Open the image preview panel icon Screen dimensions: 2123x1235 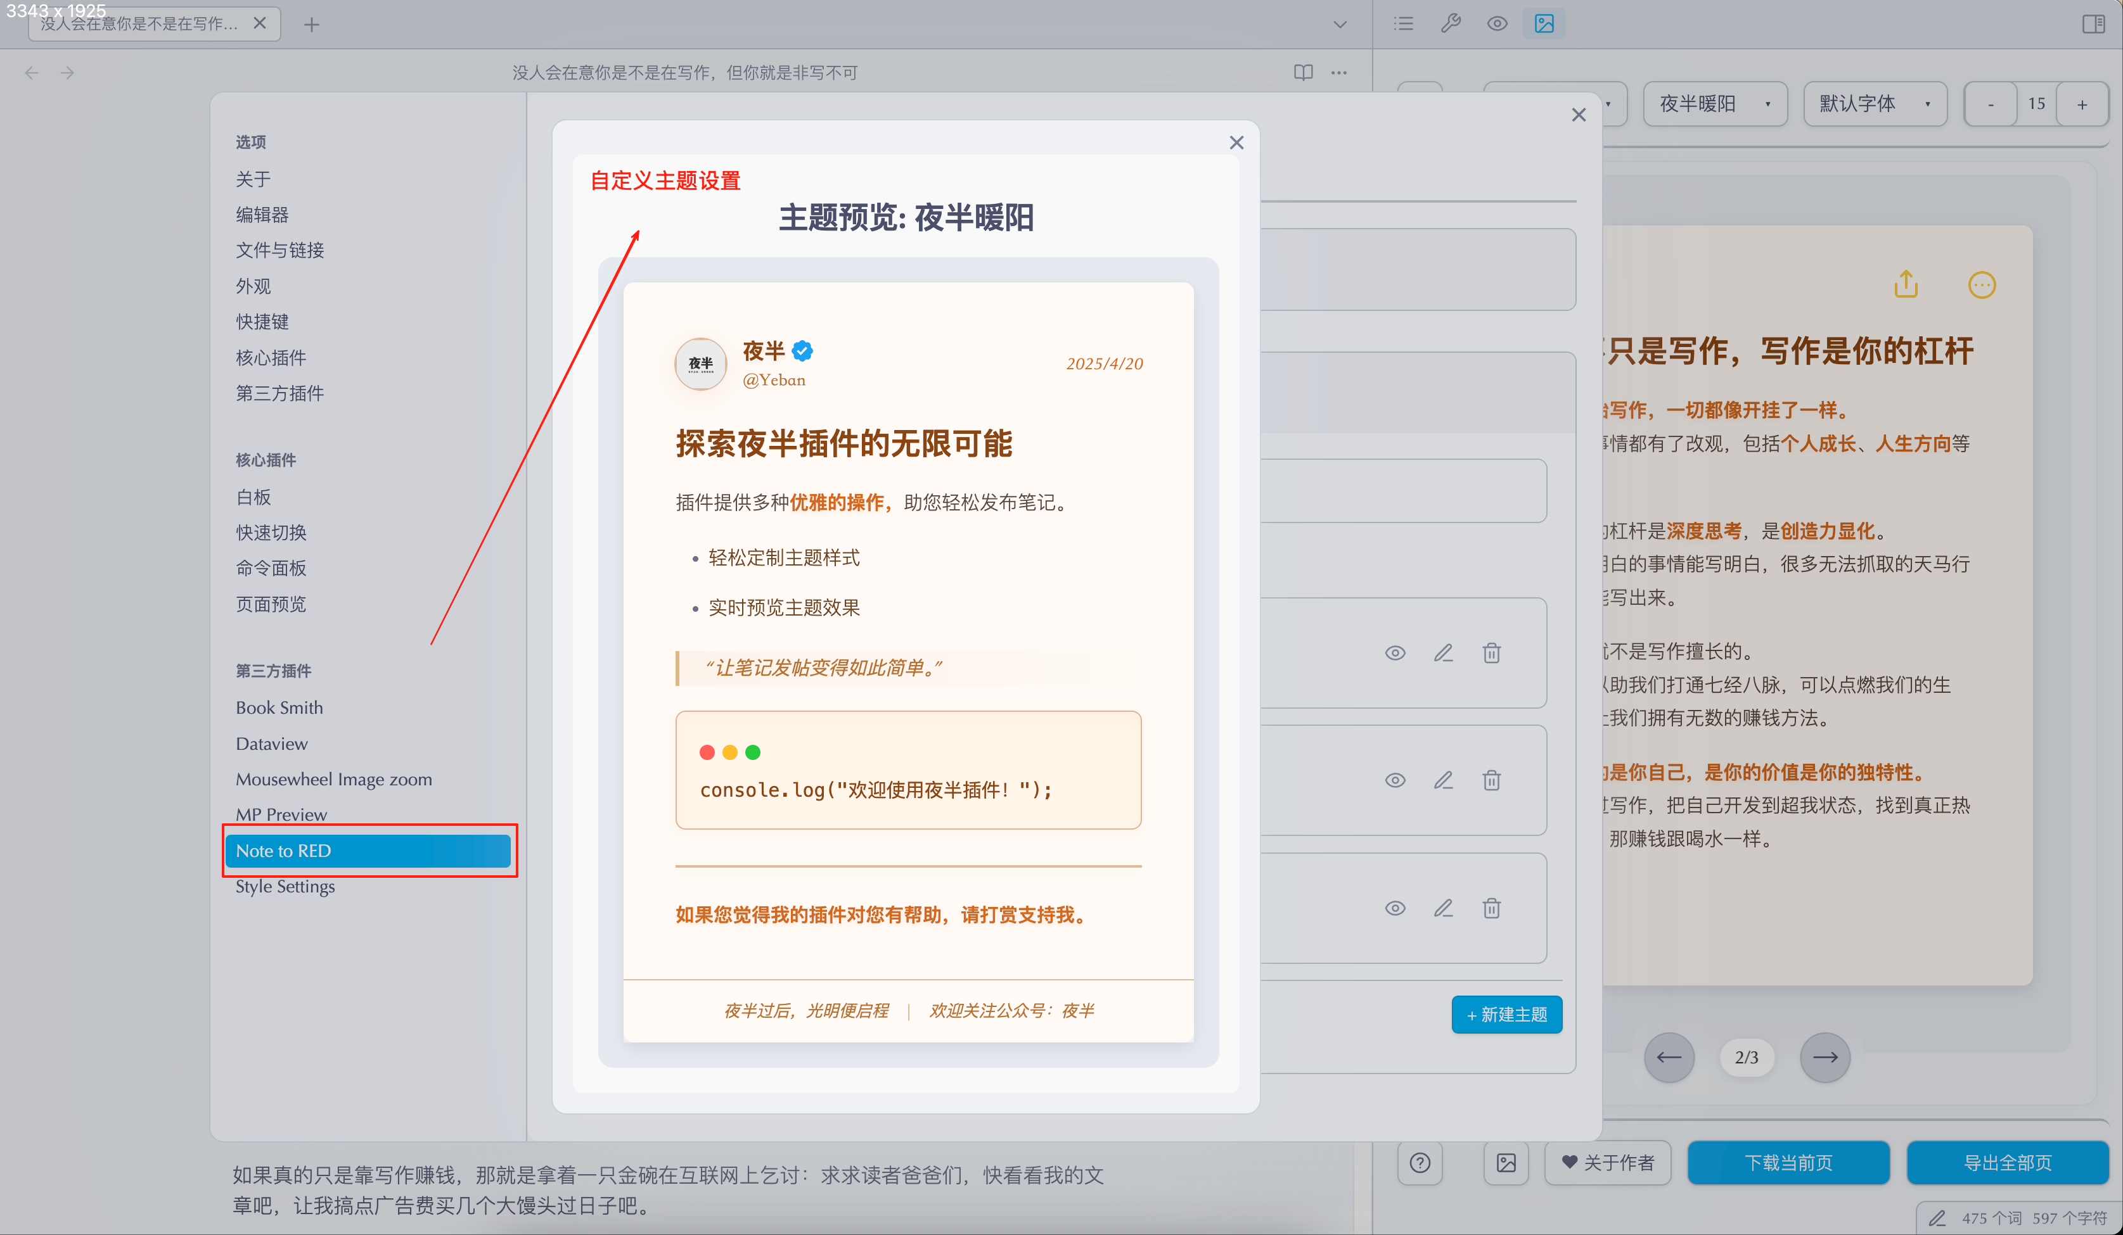pos(1543,23)
